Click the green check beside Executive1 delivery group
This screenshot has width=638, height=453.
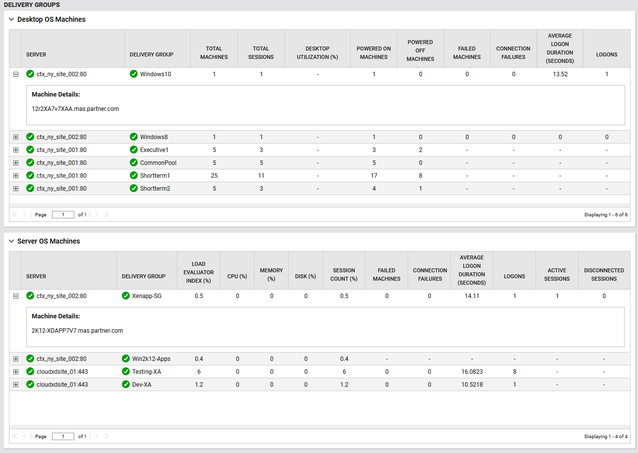point(133,150)
